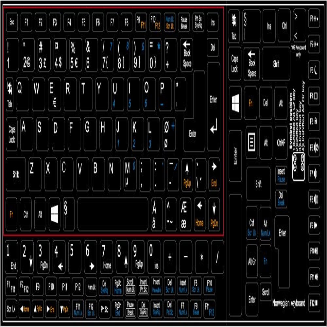Click the letter H key

click(106, 134)
